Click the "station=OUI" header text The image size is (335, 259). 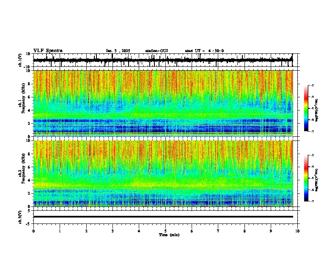click(157, 51)
